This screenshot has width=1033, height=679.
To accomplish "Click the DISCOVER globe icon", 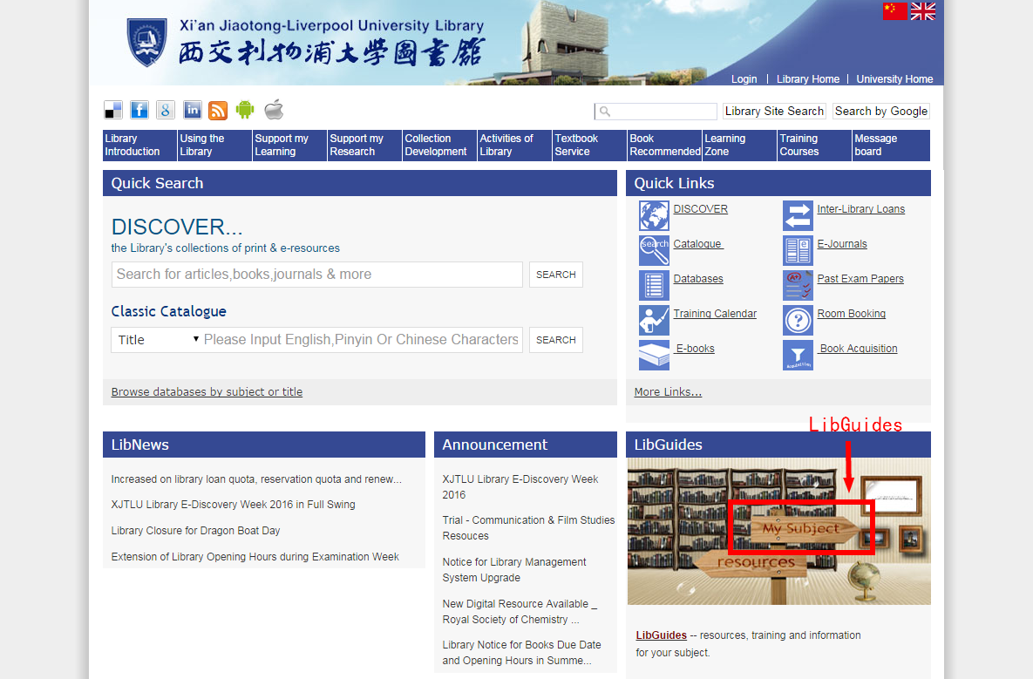I will [x=654, y=215].
